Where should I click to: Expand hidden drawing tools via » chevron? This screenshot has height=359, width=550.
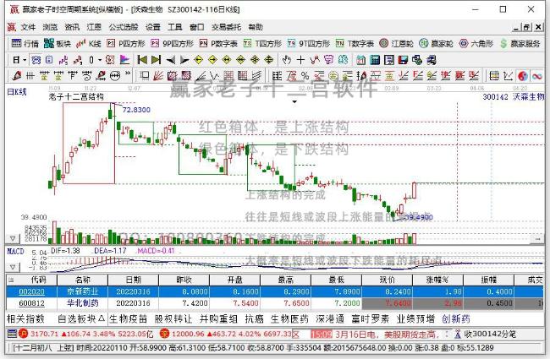128,73
